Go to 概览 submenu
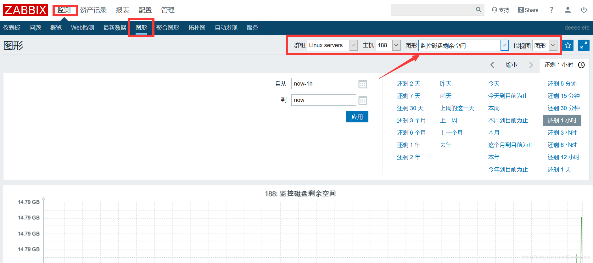This screenshot has width=593, height=263. pos(56,28)
